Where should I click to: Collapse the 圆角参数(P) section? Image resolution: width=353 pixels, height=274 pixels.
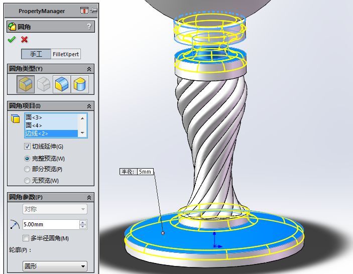(x=89, y=198)
